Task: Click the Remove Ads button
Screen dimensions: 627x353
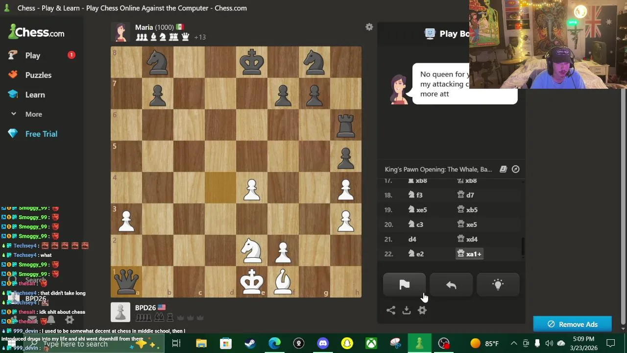Action: (572, 324)
